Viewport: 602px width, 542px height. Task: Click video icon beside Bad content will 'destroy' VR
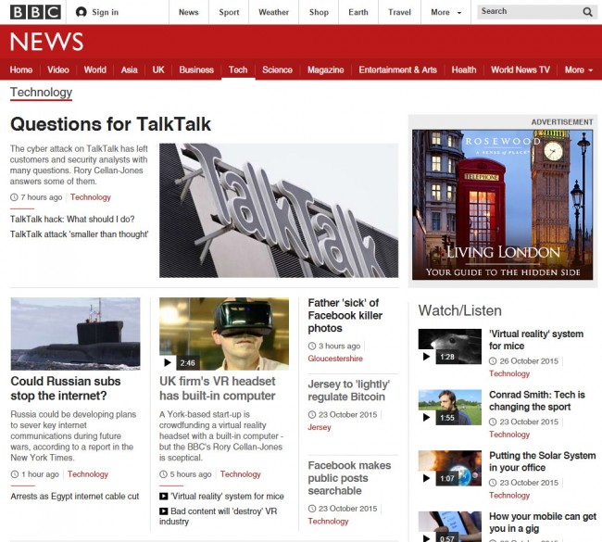(164, 511)
